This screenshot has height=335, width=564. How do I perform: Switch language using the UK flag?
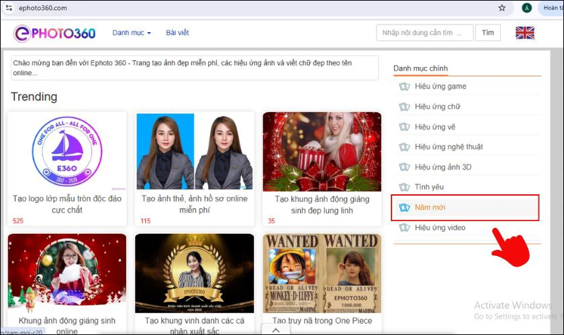(x=525, y=33)
